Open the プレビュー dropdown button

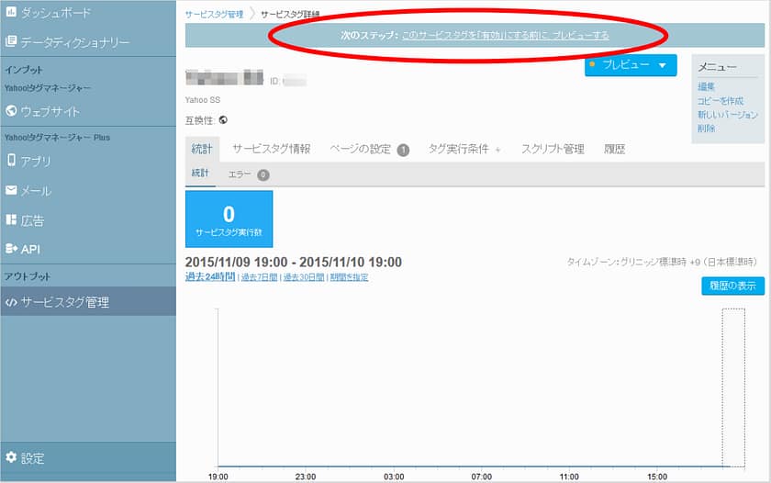tap(631, 65)
